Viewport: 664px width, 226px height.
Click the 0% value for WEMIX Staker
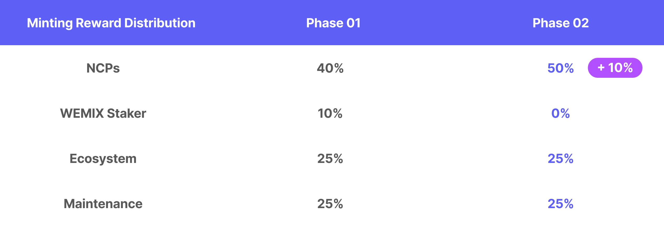tap(561, 114)
